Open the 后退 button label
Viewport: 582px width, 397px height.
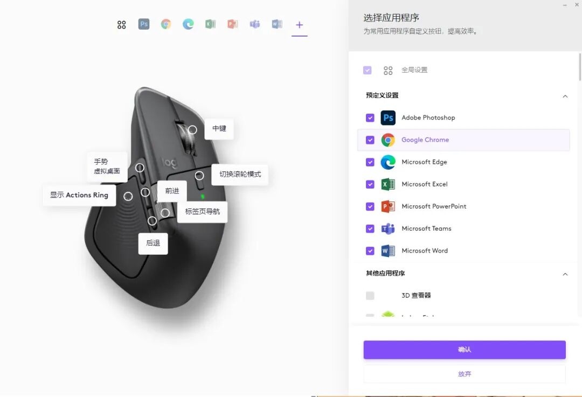(x=153, y=243)
